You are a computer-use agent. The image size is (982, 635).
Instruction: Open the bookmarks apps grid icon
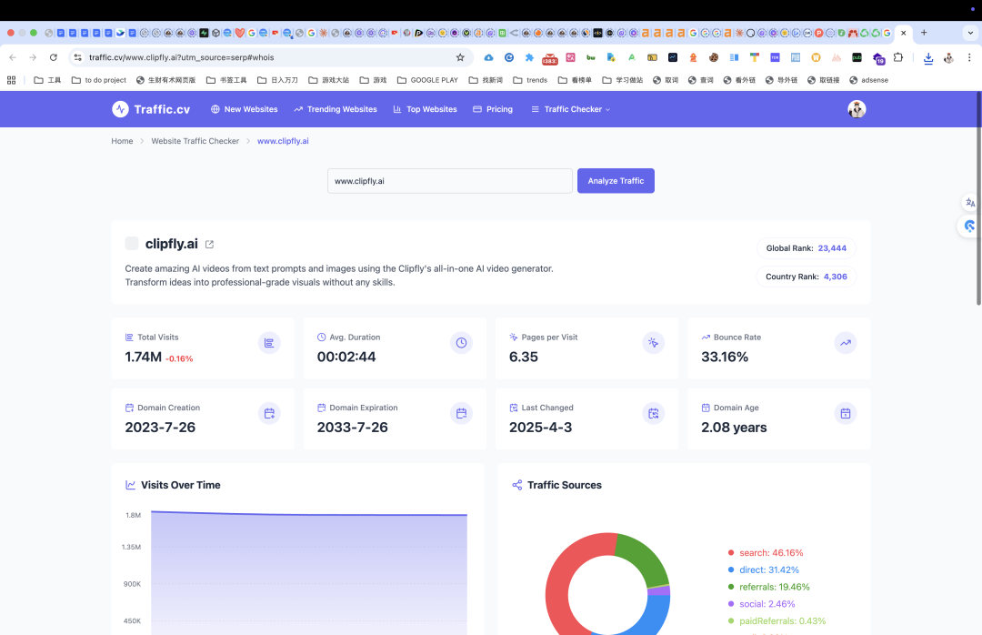(11, 80)
